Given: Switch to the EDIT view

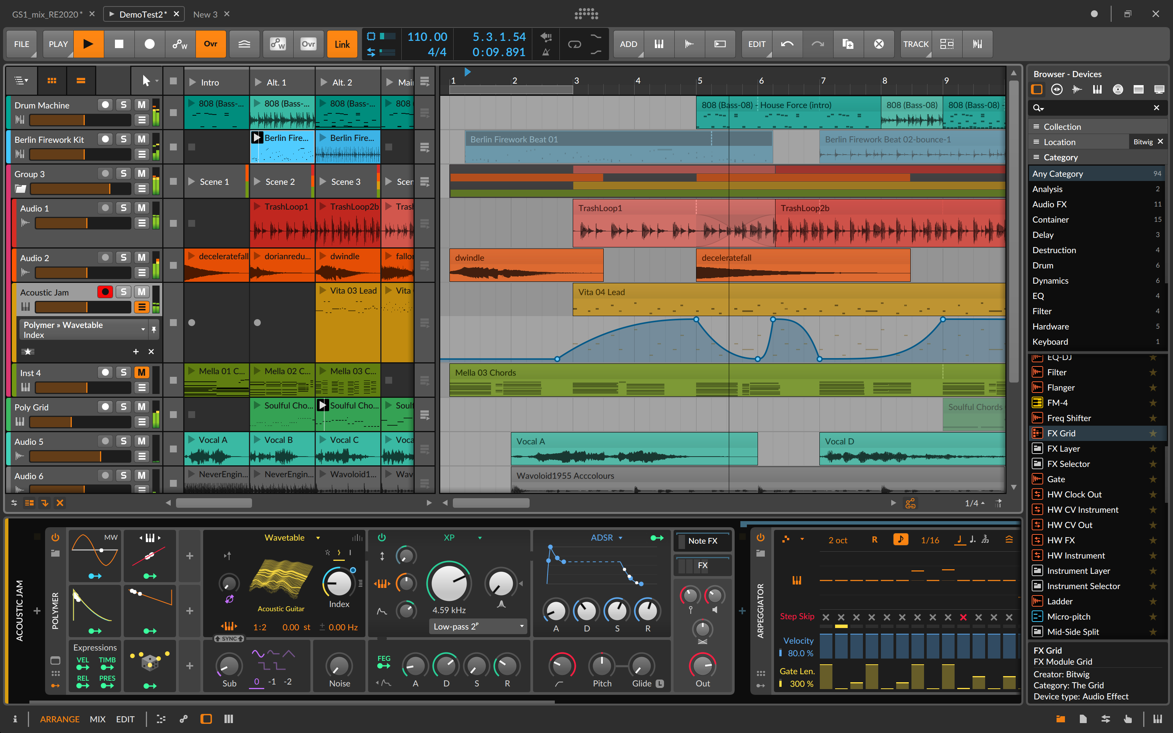Looking at the screenshot, I should pos(125,719).
